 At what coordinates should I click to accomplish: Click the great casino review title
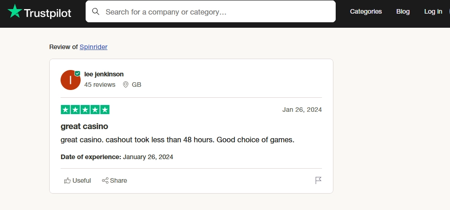pyautogui.click(x=84, y=126)
